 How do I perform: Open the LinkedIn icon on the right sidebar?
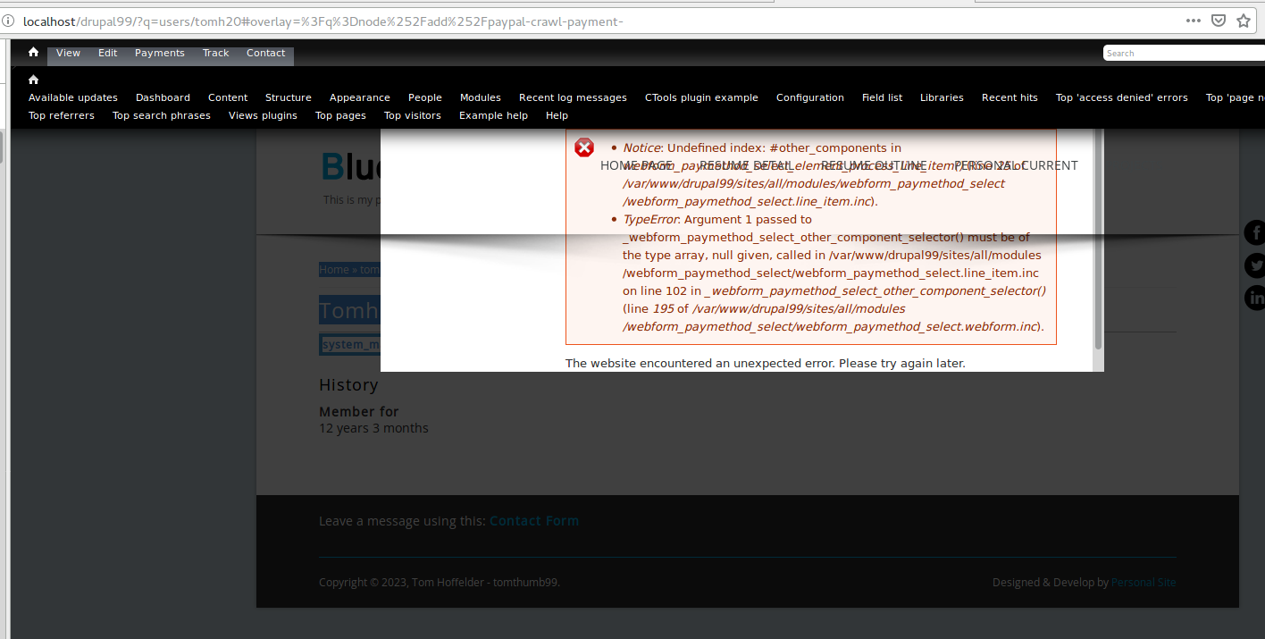click(x=1254, y=298)
